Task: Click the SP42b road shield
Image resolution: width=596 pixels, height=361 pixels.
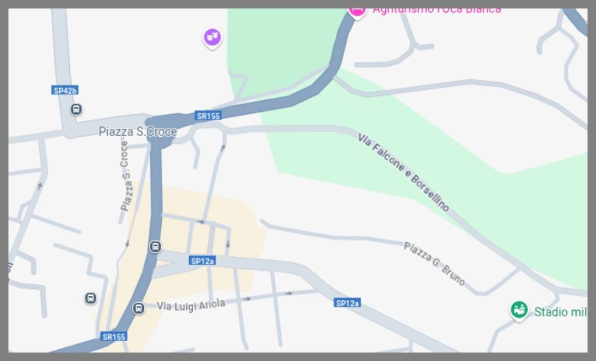Action: pyautogui.click(x=65, y=90)
